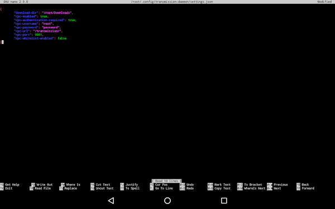Click the false value
The height and width of the screenshot is (209, 335).
coord(62,38)
